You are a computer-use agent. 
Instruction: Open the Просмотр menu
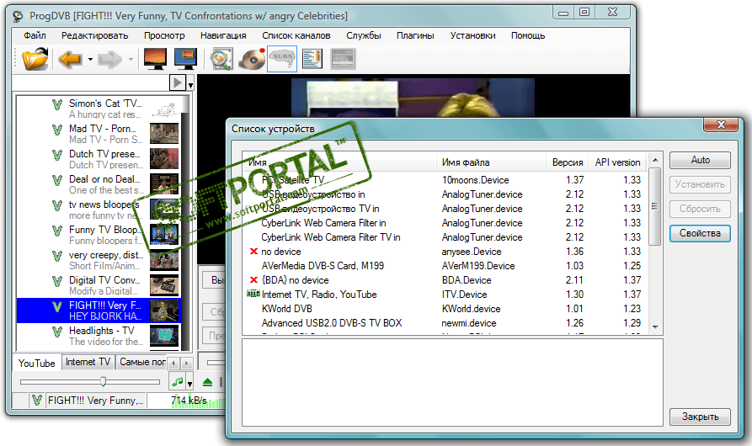pyautogui.click(x=164, y=35)
